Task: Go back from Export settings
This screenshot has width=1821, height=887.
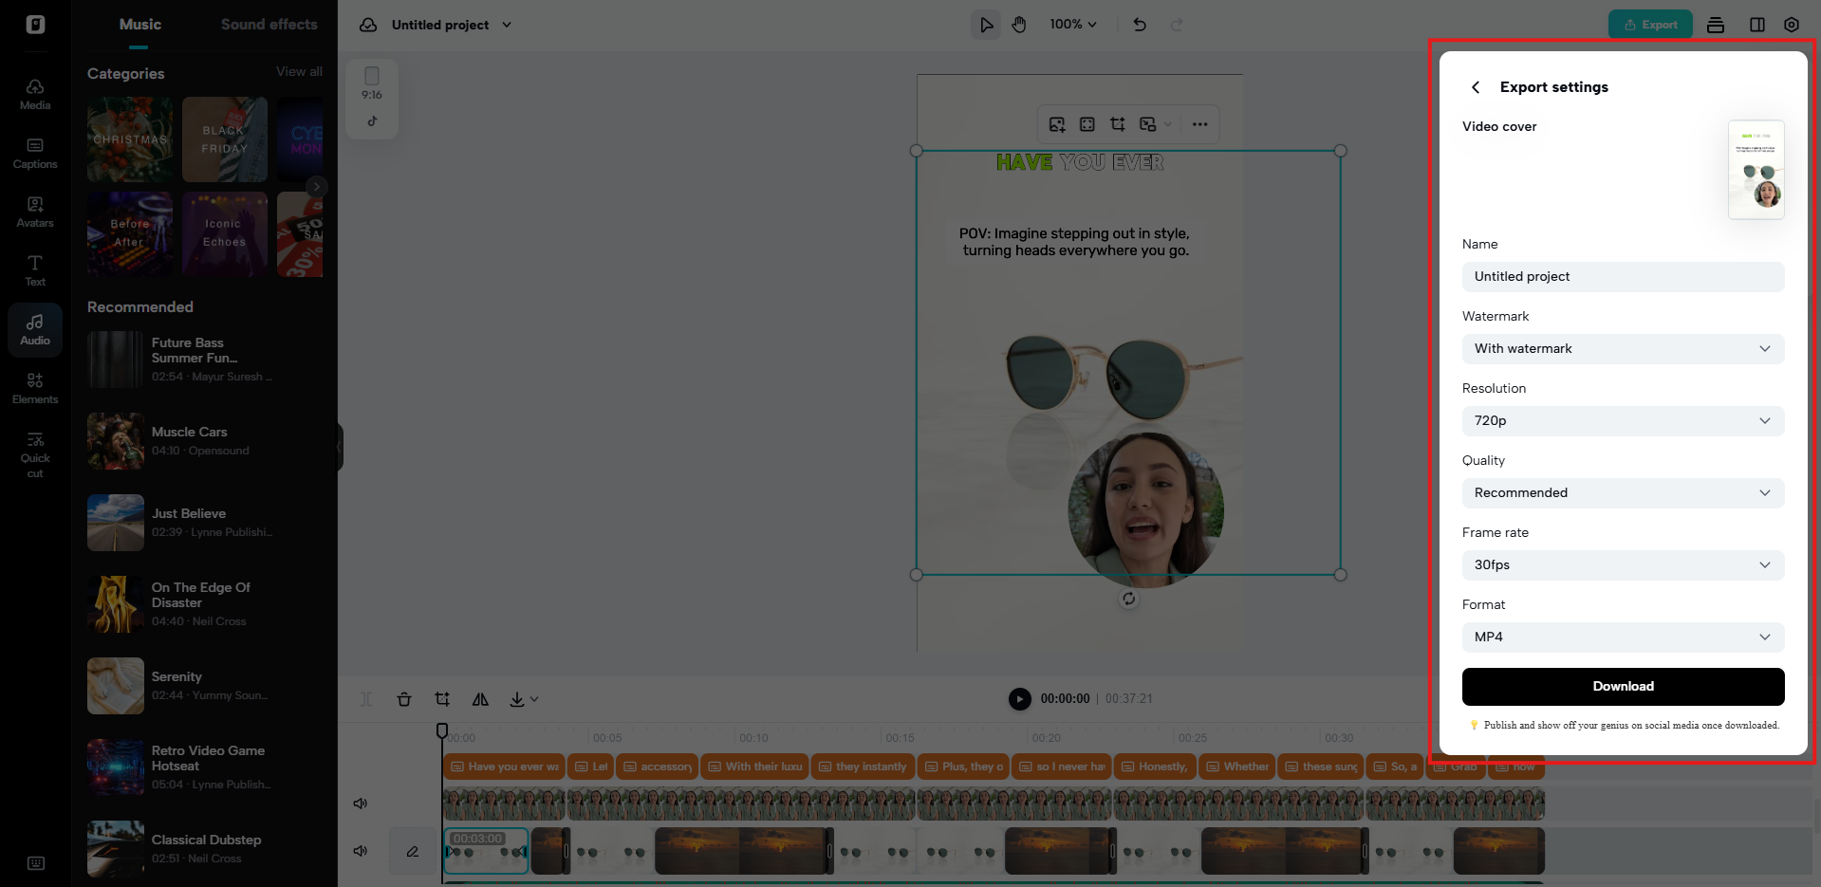Action: tap(1476, 87)
